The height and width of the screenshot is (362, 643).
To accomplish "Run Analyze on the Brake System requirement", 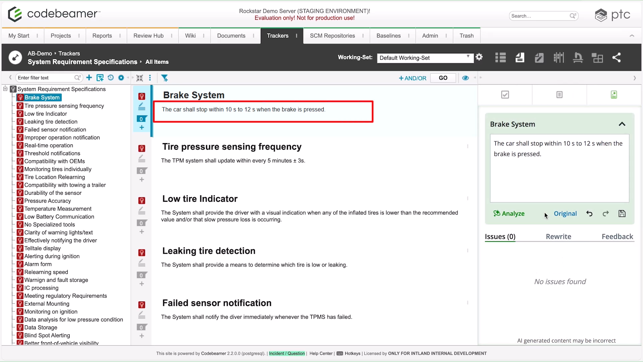I will (x=509, y=214).
